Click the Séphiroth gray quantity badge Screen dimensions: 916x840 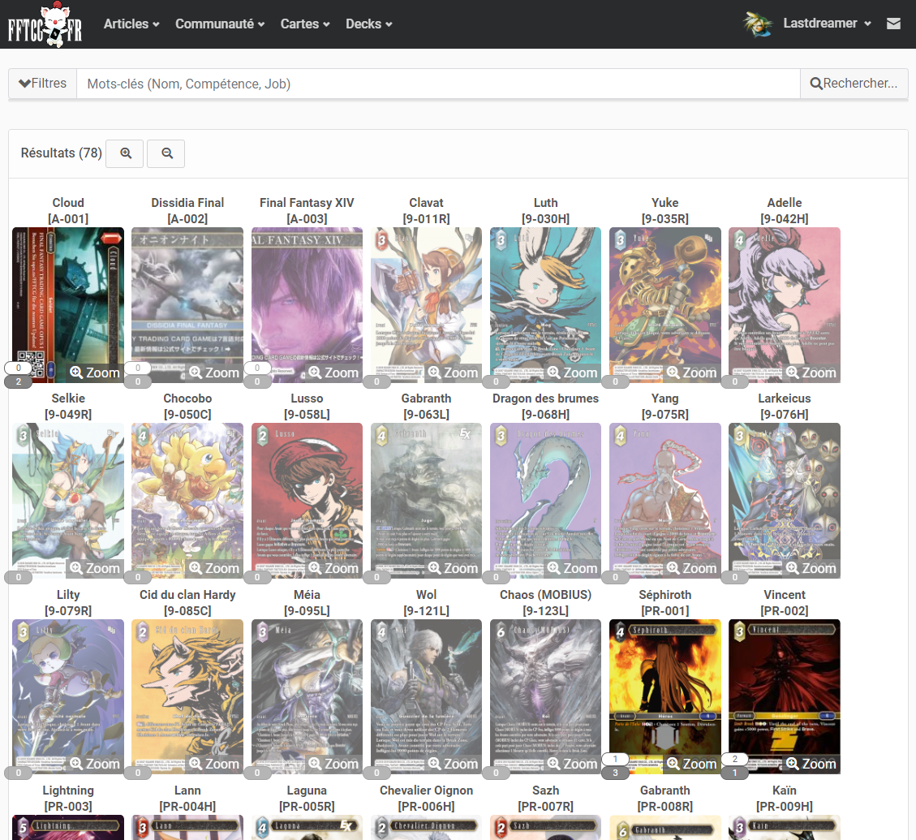point(615,773)
